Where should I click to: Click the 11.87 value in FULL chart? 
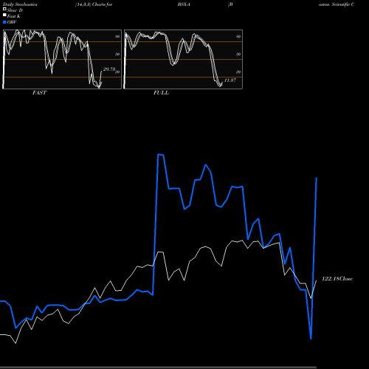(x=230, y=80)
